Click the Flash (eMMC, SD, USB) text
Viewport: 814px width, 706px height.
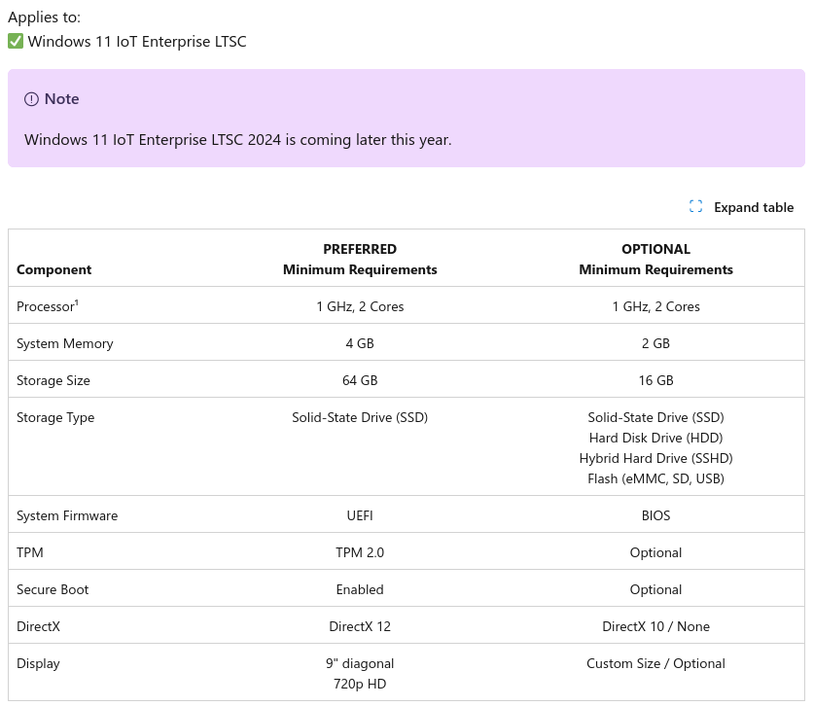(x=655, y=478)
